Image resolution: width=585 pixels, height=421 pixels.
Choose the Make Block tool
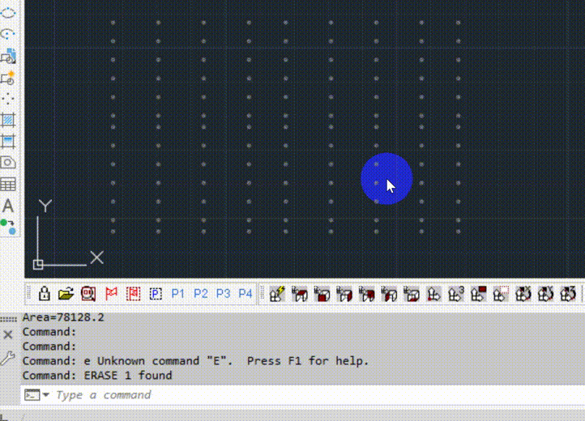coord(8,78)
